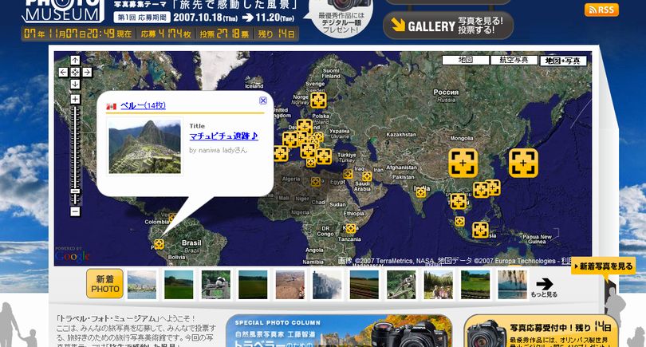Click the map zoom slider handle
The width and height of the screenshot is (646, 347).
[75, 191]
